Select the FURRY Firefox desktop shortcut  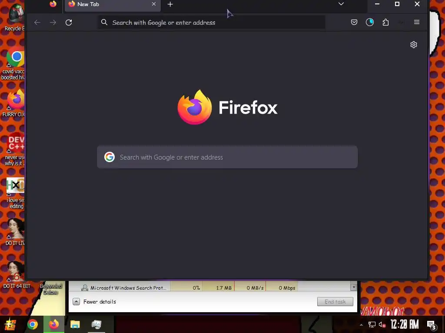[14, 103]
